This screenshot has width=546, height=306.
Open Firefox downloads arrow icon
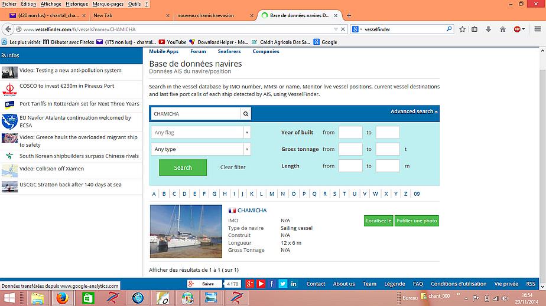[x=488, y=29]
